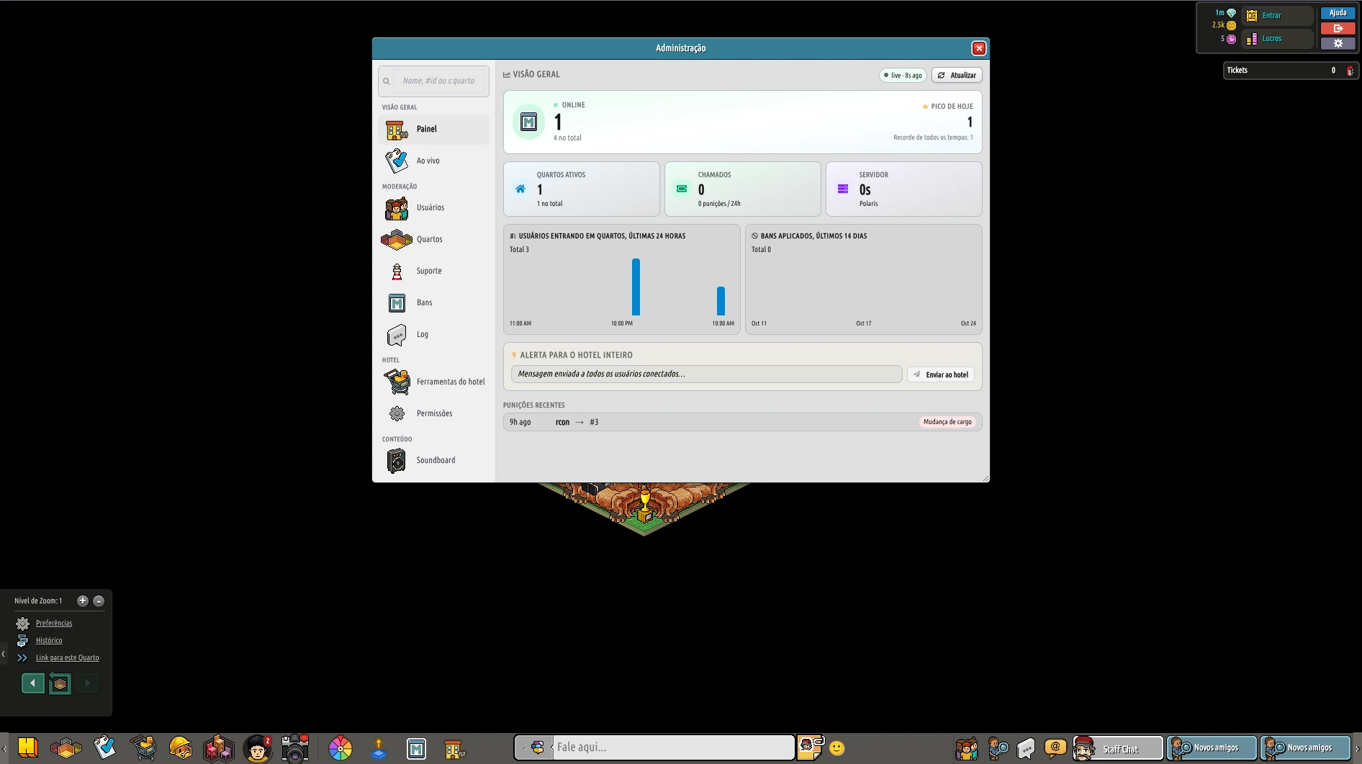
Task: Go to Usuários moderation section
Action: tap(433, 207)
